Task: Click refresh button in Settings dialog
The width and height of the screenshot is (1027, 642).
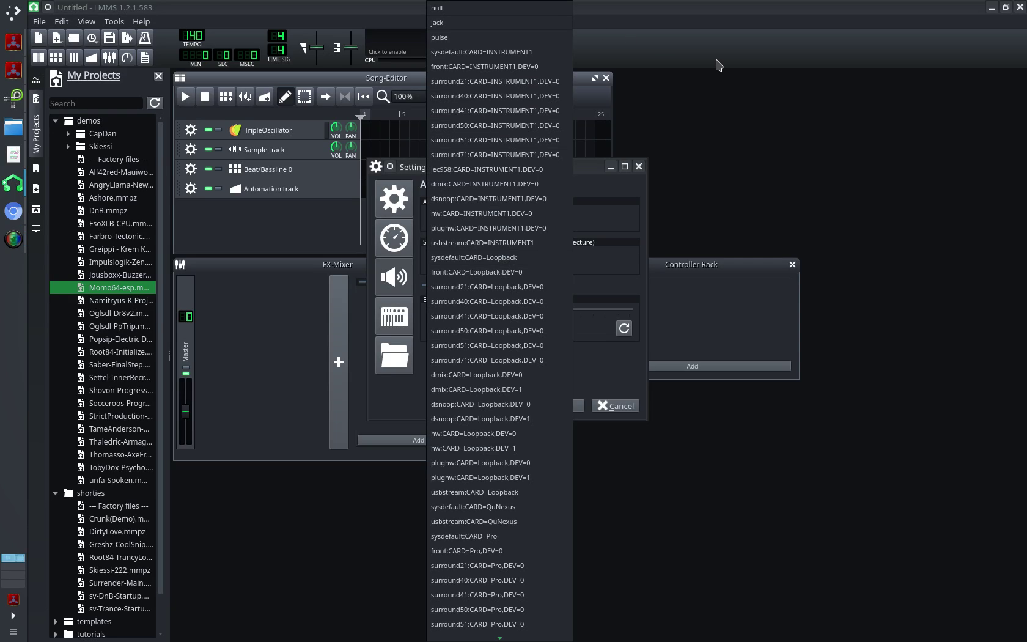Action: (624, 328)
